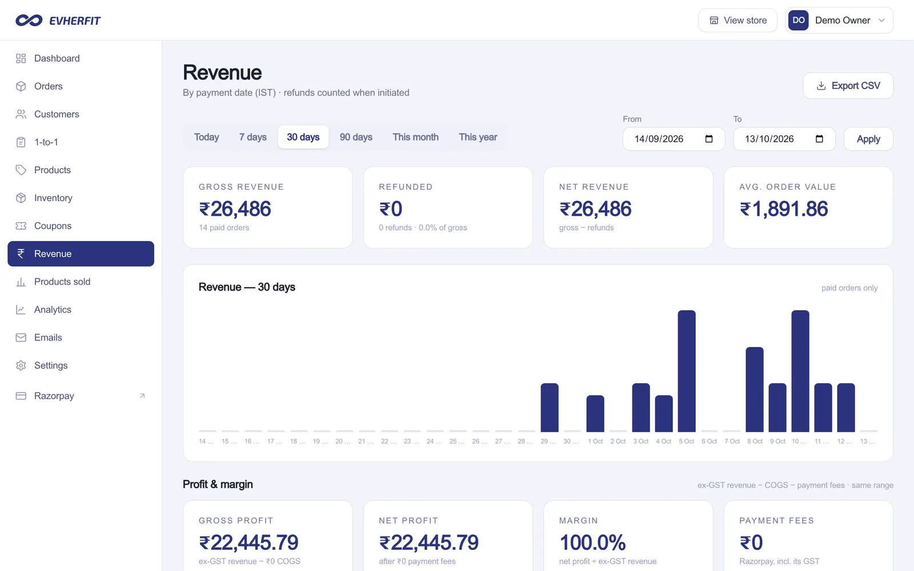The width and height of the screenshot is (914, 571).
Task: Click the EVHERFIT infinity logo
Action: 29,21
